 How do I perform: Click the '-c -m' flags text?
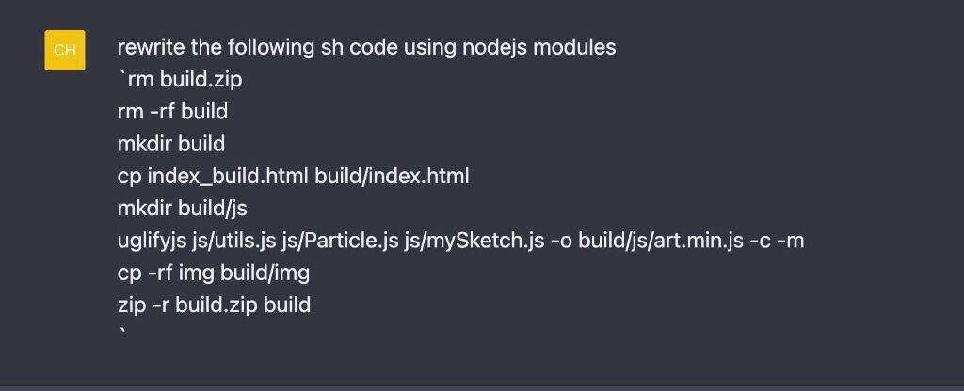777,242
